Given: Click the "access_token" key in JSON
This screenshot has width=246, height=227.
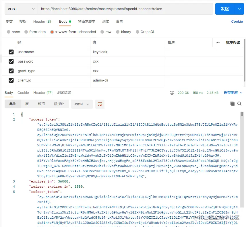Looking at the screenshot, I should coord(43,119).
